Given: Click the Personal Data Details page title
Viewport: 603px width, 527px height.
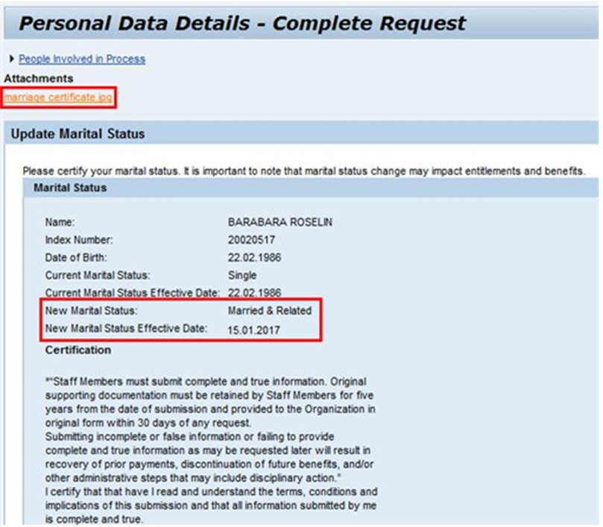Looking at the screenshot, I should pyautogui.click(x=242, y=23).
